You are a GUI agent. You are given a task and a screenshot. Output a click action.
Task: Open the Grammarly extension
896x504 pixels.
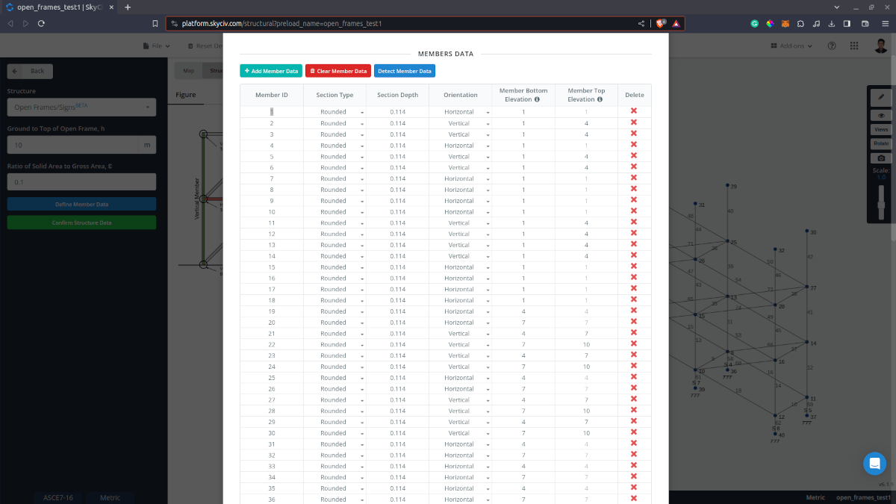pos(755,23)
